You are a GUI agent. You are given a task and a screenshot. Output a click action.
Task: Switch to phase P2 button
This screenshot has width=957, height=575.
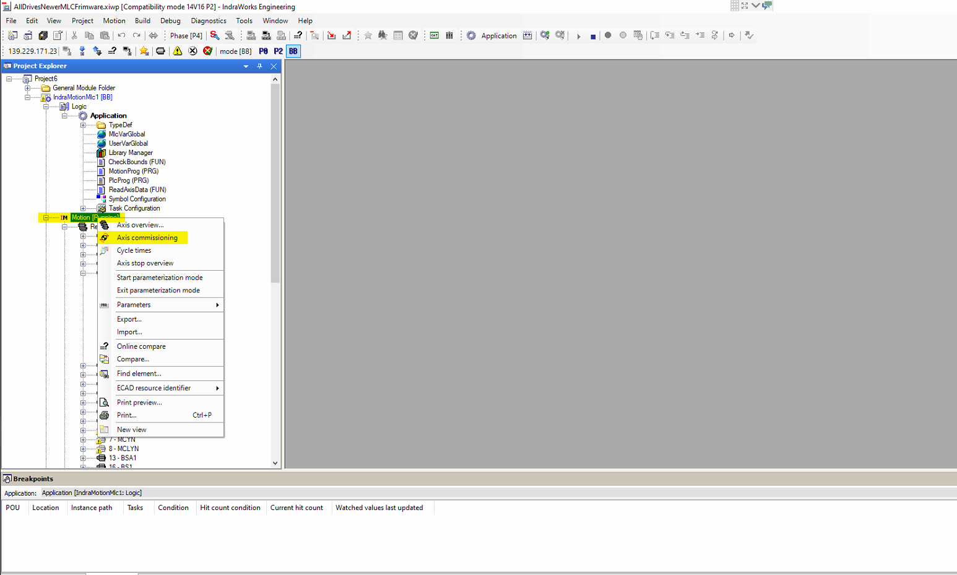tap(279, 51)
